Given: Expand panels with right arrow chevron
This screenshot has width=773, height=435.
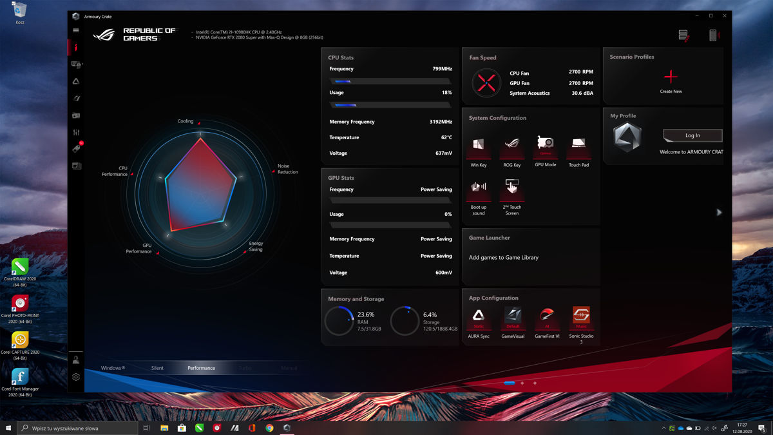Looking at the screenshot, I should click(x=719, y=213).
